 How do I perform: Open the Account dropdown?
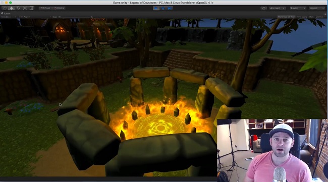pos(277,8)
